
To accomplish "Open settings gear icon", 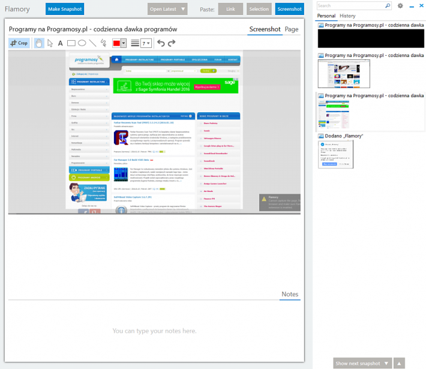I will [x=400, y=6].
